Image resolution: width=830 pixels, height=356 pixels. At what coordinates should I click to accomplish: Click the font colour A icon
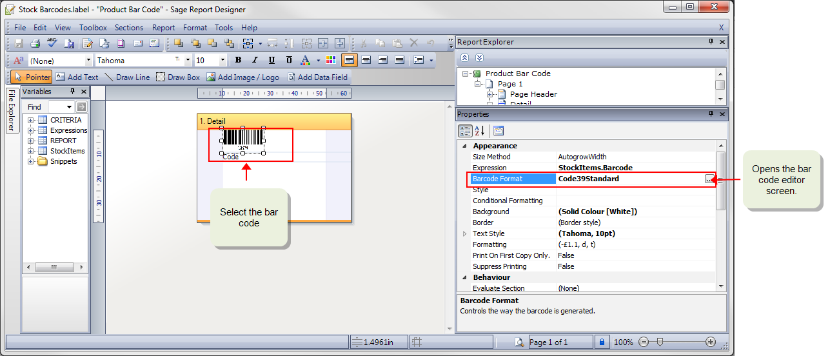306,60
